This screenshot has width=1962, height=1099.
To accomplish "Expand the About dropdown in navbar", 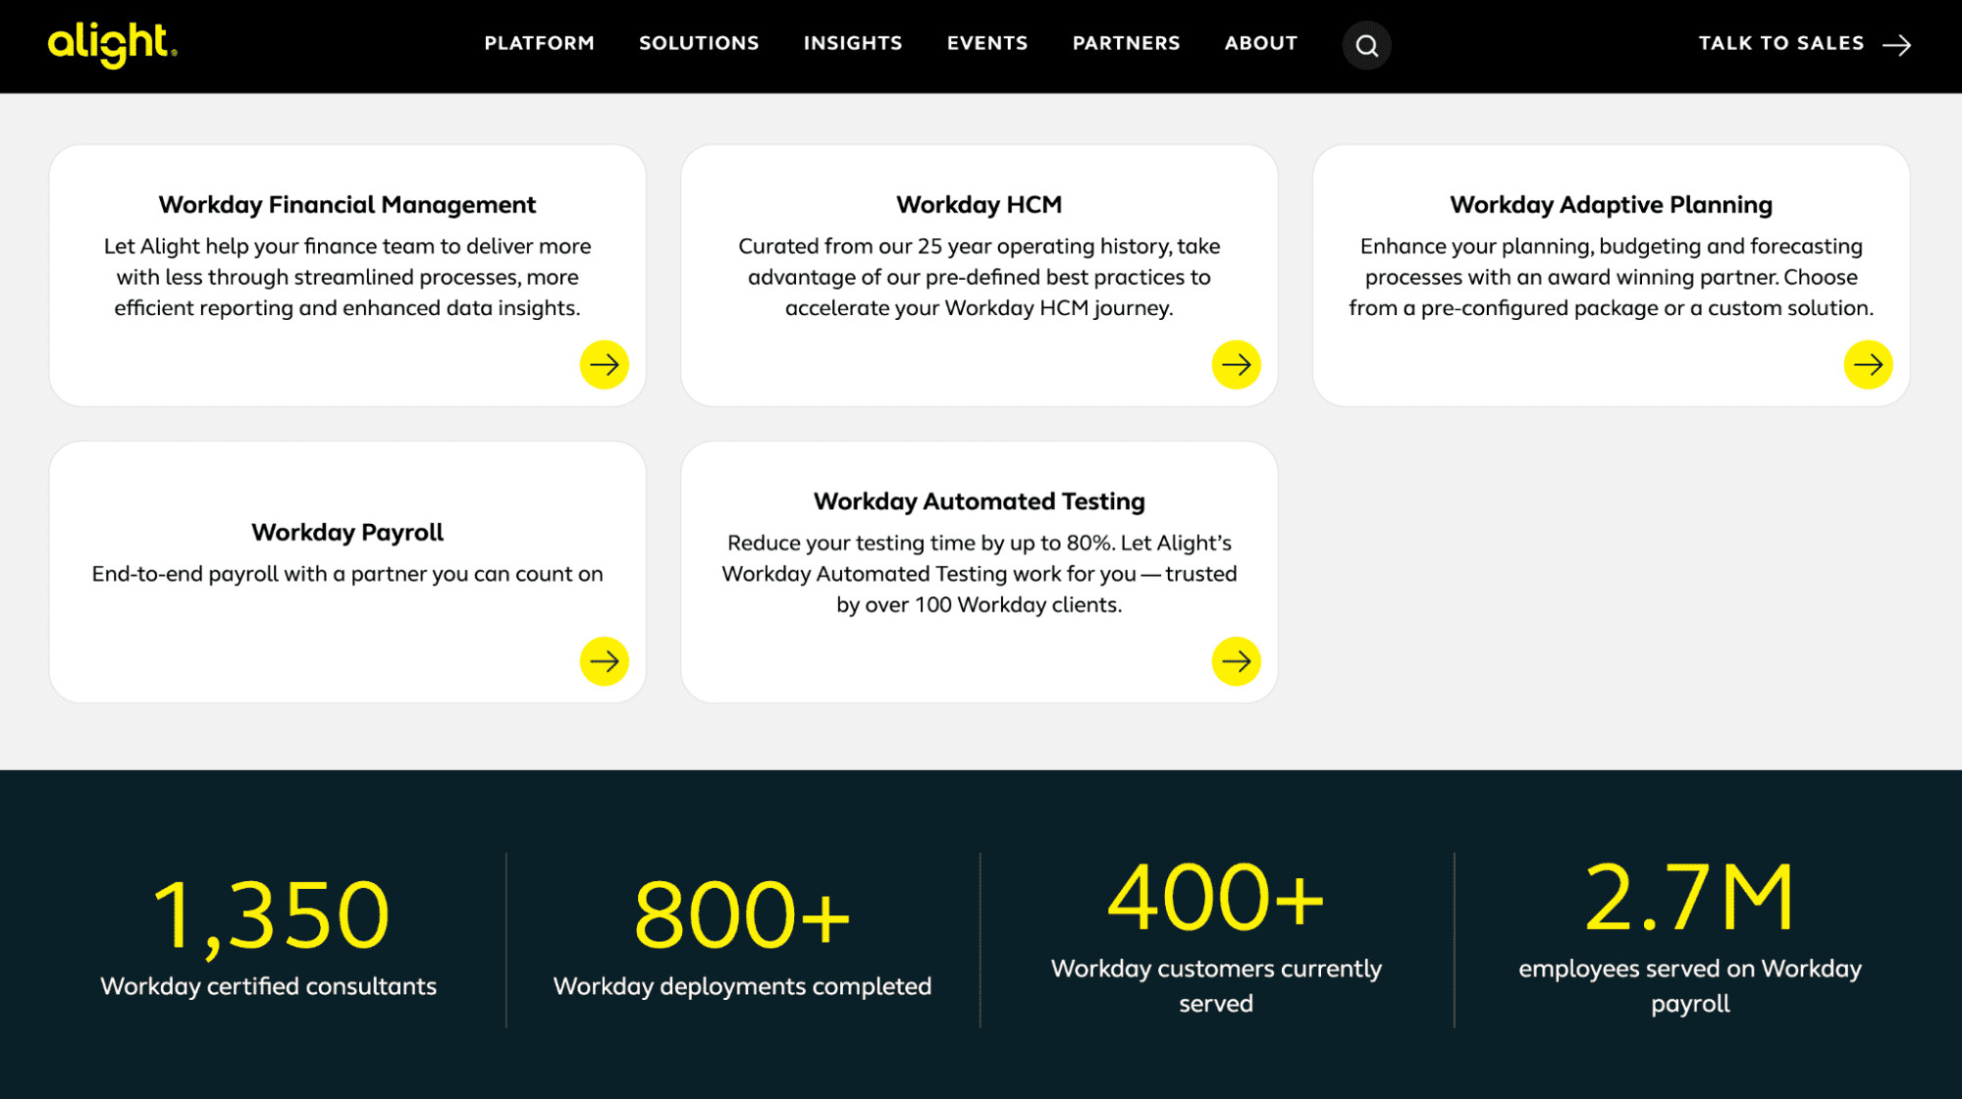I will [x=1260, y=44].
